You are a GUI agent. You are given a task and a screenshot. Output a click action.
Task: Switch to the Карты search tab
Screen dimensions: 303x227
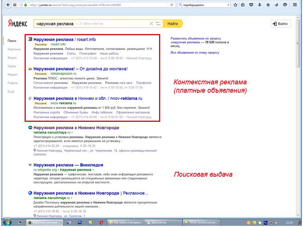pyautogui.click(x=12, y=66)
